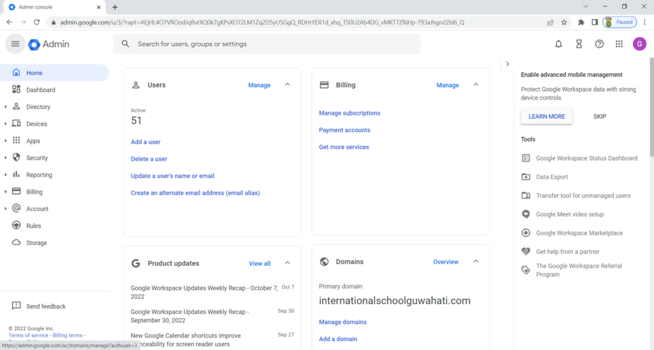The width and height of the screenshot is (654, 350).
Task: Click the Users card person icon
Action: click(136, 85)
